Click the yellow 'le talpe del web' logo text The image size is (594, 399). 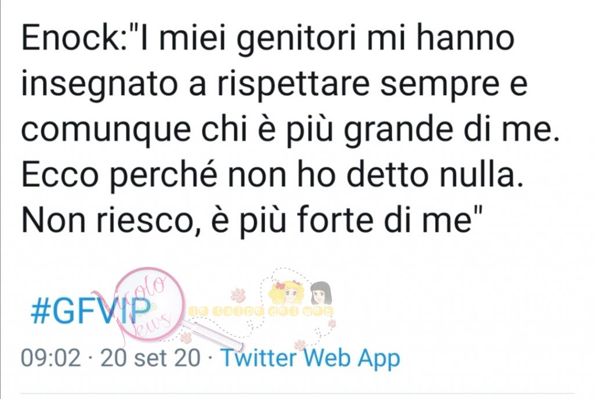click(261, 311)
